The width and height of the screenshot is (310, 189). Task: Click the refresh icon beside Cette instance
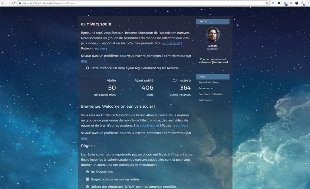(87, 68)
